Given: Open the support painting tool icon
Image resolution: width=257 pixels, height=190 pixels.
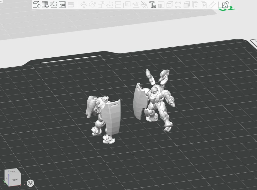Looking at the screenshot, I should tap(135, 5).
